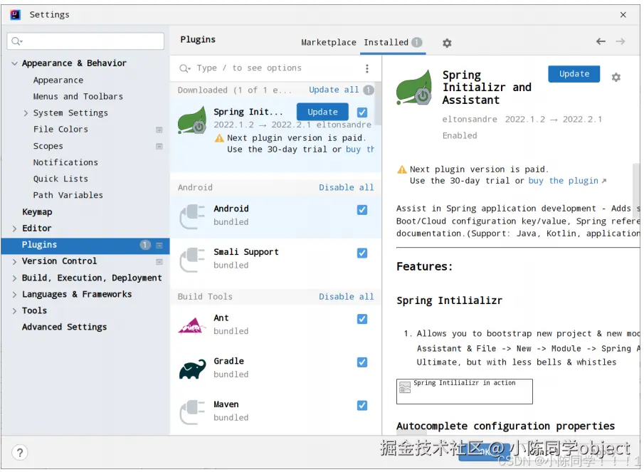Toggle the Spring Initializr plugin checkbox
Viewport: 644px width, 472px height.
click(x=361, y=112)
